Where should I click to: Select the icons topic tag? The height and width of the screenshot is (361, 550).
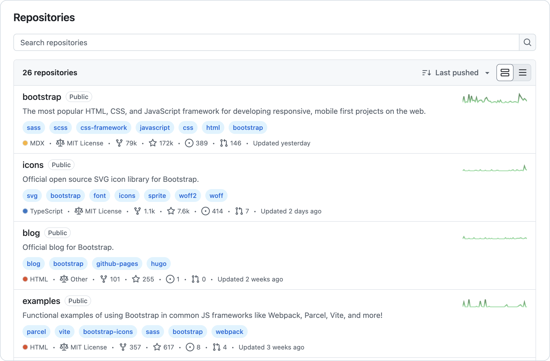coord(127,195)
